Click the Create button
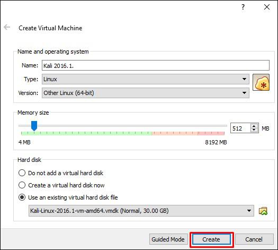Image resolution: width=278 pixels, height=250 pixels. 211,239
